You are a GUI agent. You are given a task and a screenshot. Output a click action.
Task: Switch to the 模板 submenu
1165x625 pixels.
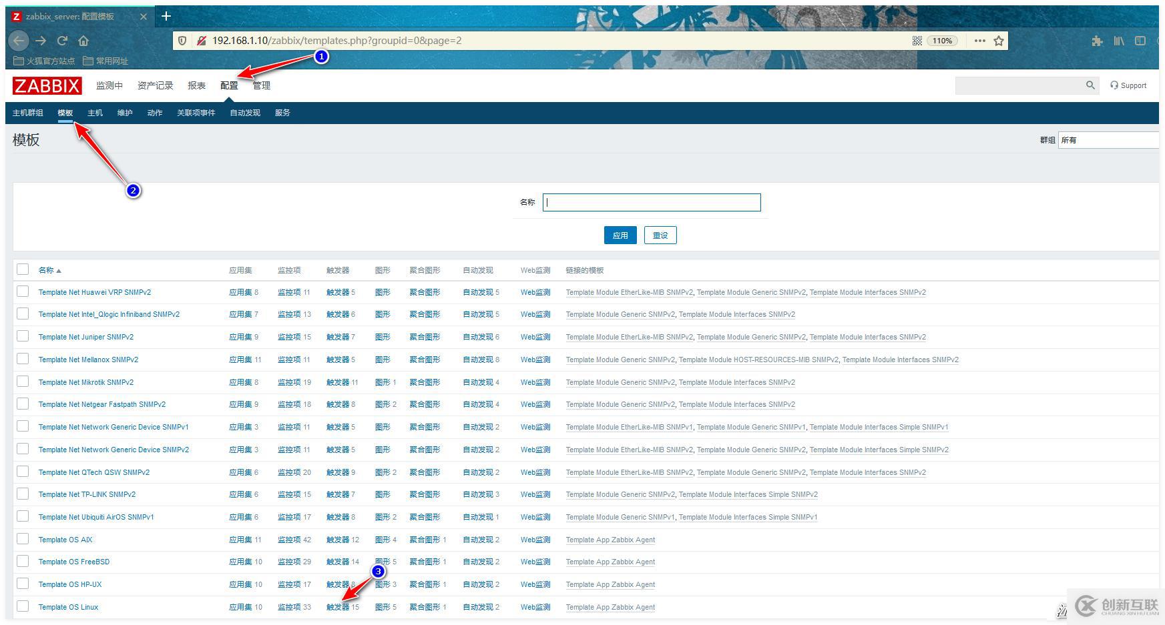click(65, 113)
